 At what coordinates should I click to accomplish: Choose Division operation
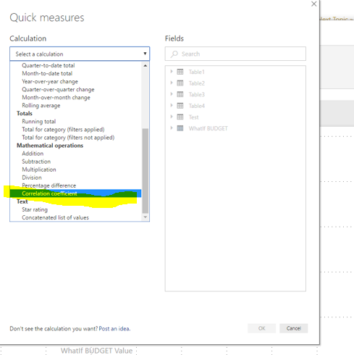(32, 177)
